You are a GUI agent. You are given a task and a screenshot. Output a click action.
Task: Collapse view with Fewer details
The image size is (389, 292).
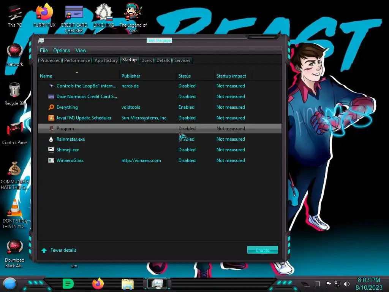coord(59,250)
